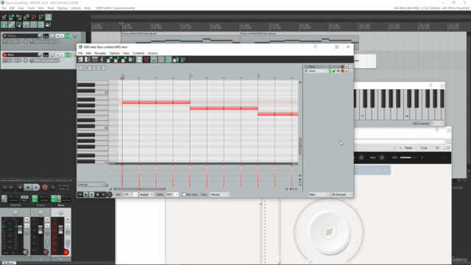Toggle the green repeat loop icon in MIDI toolbar
Image resolution: width=471 pixels, height=265 pixels.
(169, 60)
